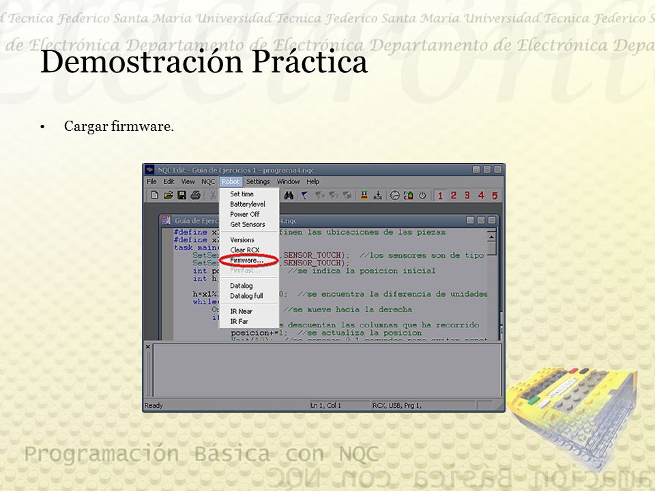Open the Window menu
Viewport: 655px width, 491px height.
coord(288,181)
